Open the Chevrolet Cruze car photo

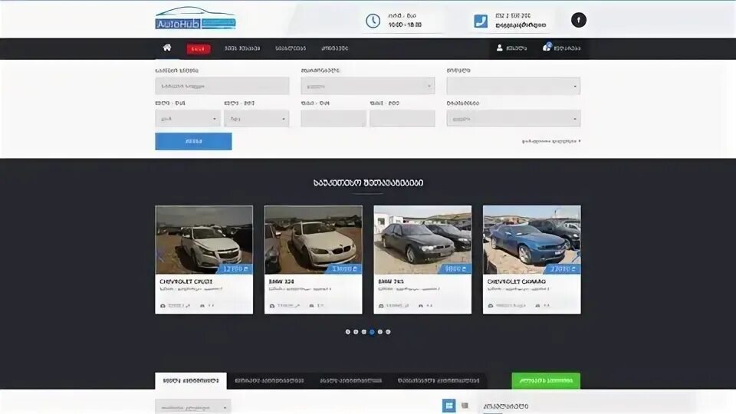pos(204,240)
